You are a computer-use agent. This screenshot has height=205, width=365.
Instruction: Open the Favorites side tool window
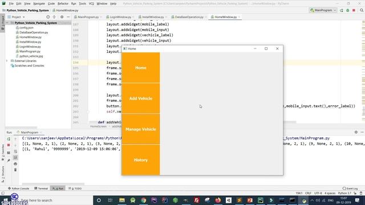click(x=3, y=153)
